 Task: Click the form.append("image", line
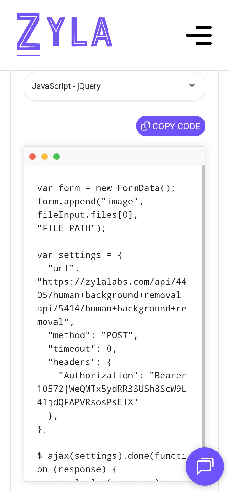pos(90,202)
